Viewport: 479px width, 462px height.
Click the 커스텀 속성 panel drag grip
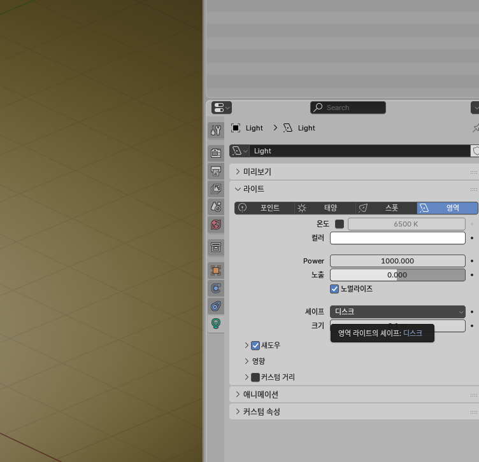[474, 412]
